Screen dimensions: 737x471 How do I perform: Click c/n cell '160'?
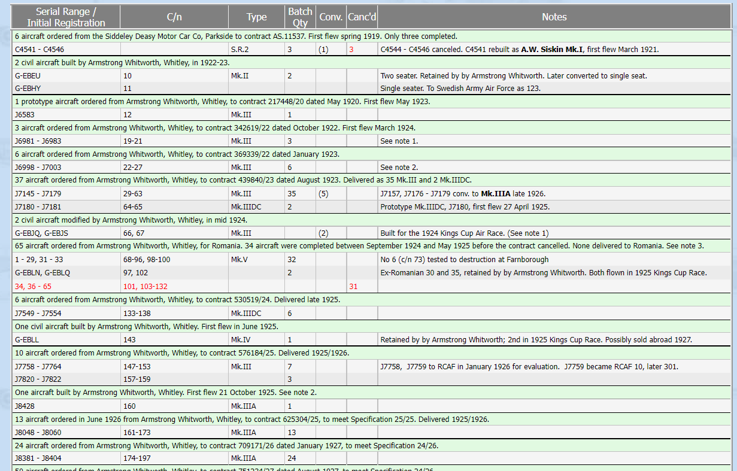pos(174,405)
